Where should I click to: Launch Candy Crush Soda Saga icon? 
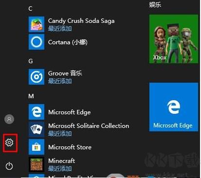37,24
